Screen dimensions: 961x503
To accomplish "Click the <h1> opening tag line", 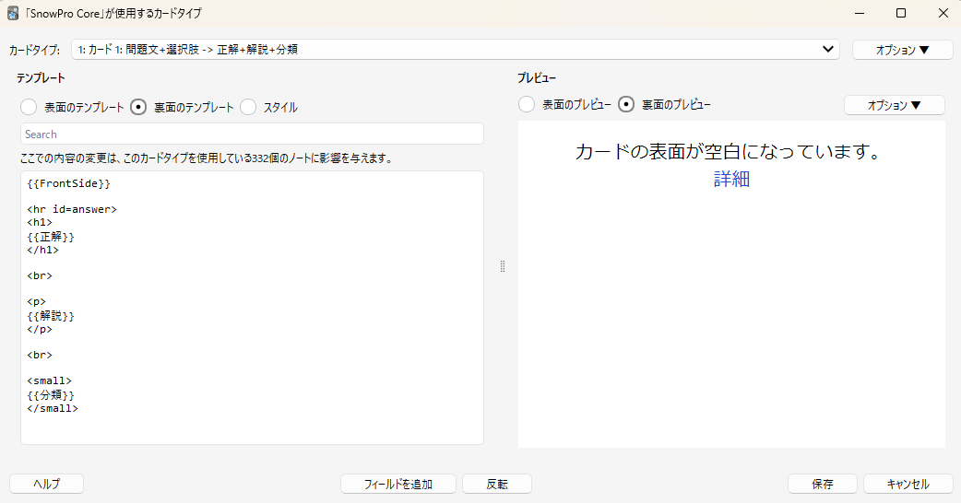I will 40,223.
